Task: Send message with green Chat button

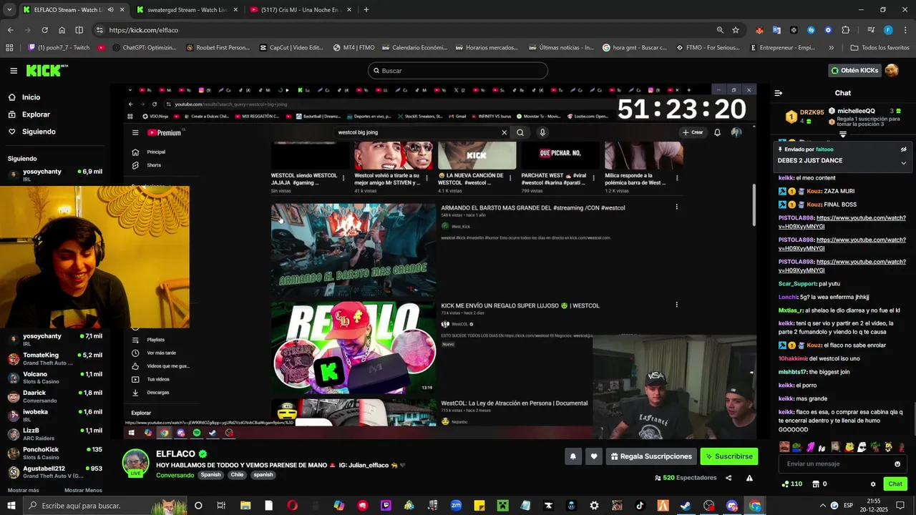Action: 895,484
